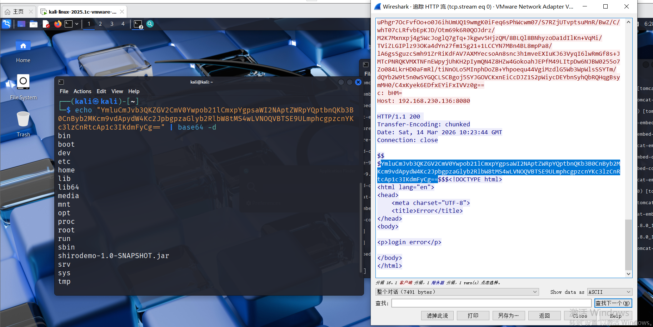This screenshot has width=653, height=327.
Task: Maximize the kali@kali terminal window
Action: point(350,82)
